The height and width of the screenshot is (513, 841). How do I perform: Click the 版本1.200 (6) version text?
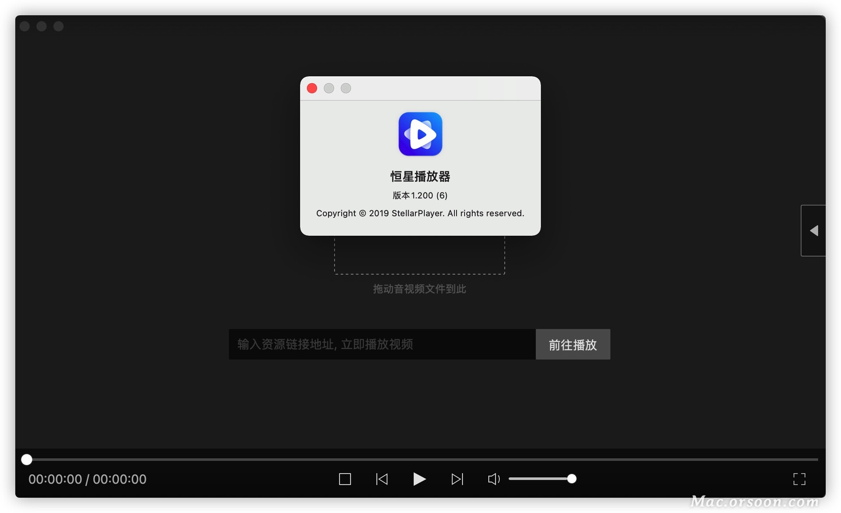click(x=420, y=195)
